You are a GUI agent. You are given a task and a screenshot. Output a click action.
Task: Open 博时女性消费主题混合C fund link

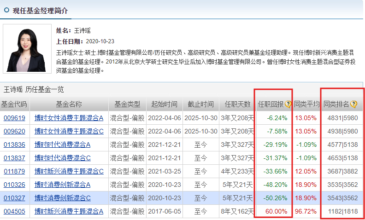tap(69, 131)
